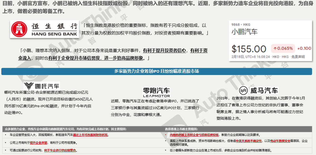Click table header beginning 众多新势力企业、传统车企
316x155 pixels.
(66, 129)
